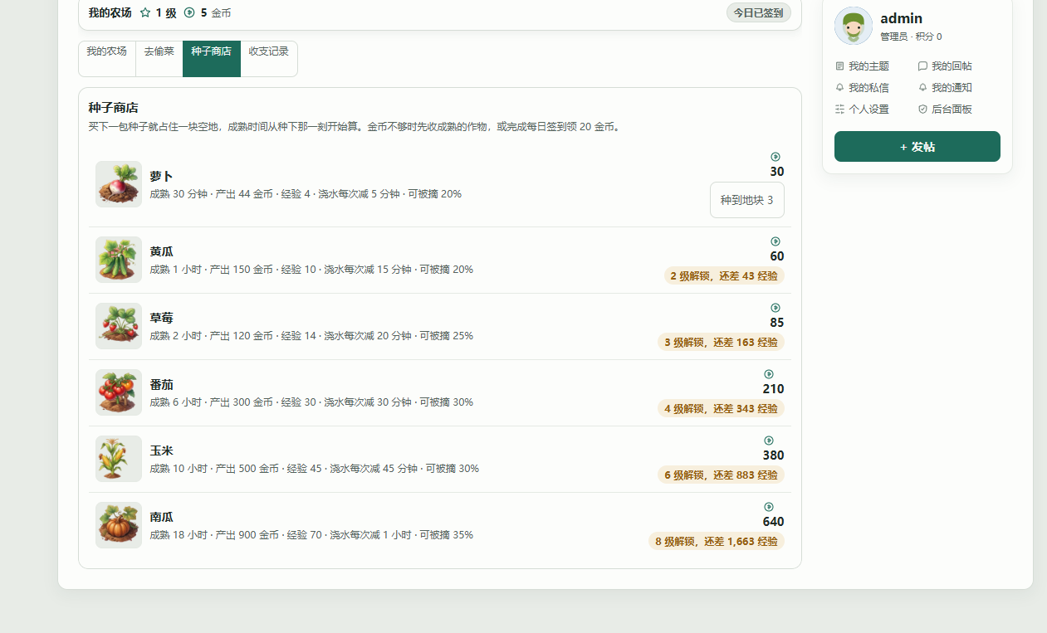The image size is (1047, 633).
Task: Click the 8 级解锁，还差 1,663 经验 badge
Action: click(x=717, y=541)
